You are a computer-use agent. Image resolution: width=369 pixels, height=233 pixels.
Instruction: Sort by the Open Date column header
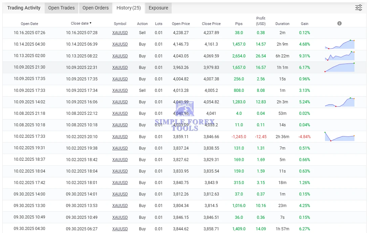(29, 24)
